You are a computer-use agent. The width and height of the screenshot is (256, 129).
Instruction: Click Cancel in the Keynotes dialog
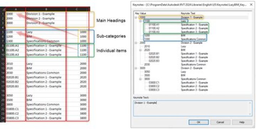point(220,122)
